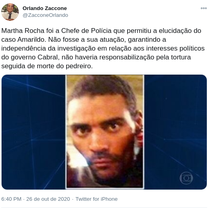Click the word "elucidação" in the first line
This screenshot has width=216, height=208.
(175, 31)
